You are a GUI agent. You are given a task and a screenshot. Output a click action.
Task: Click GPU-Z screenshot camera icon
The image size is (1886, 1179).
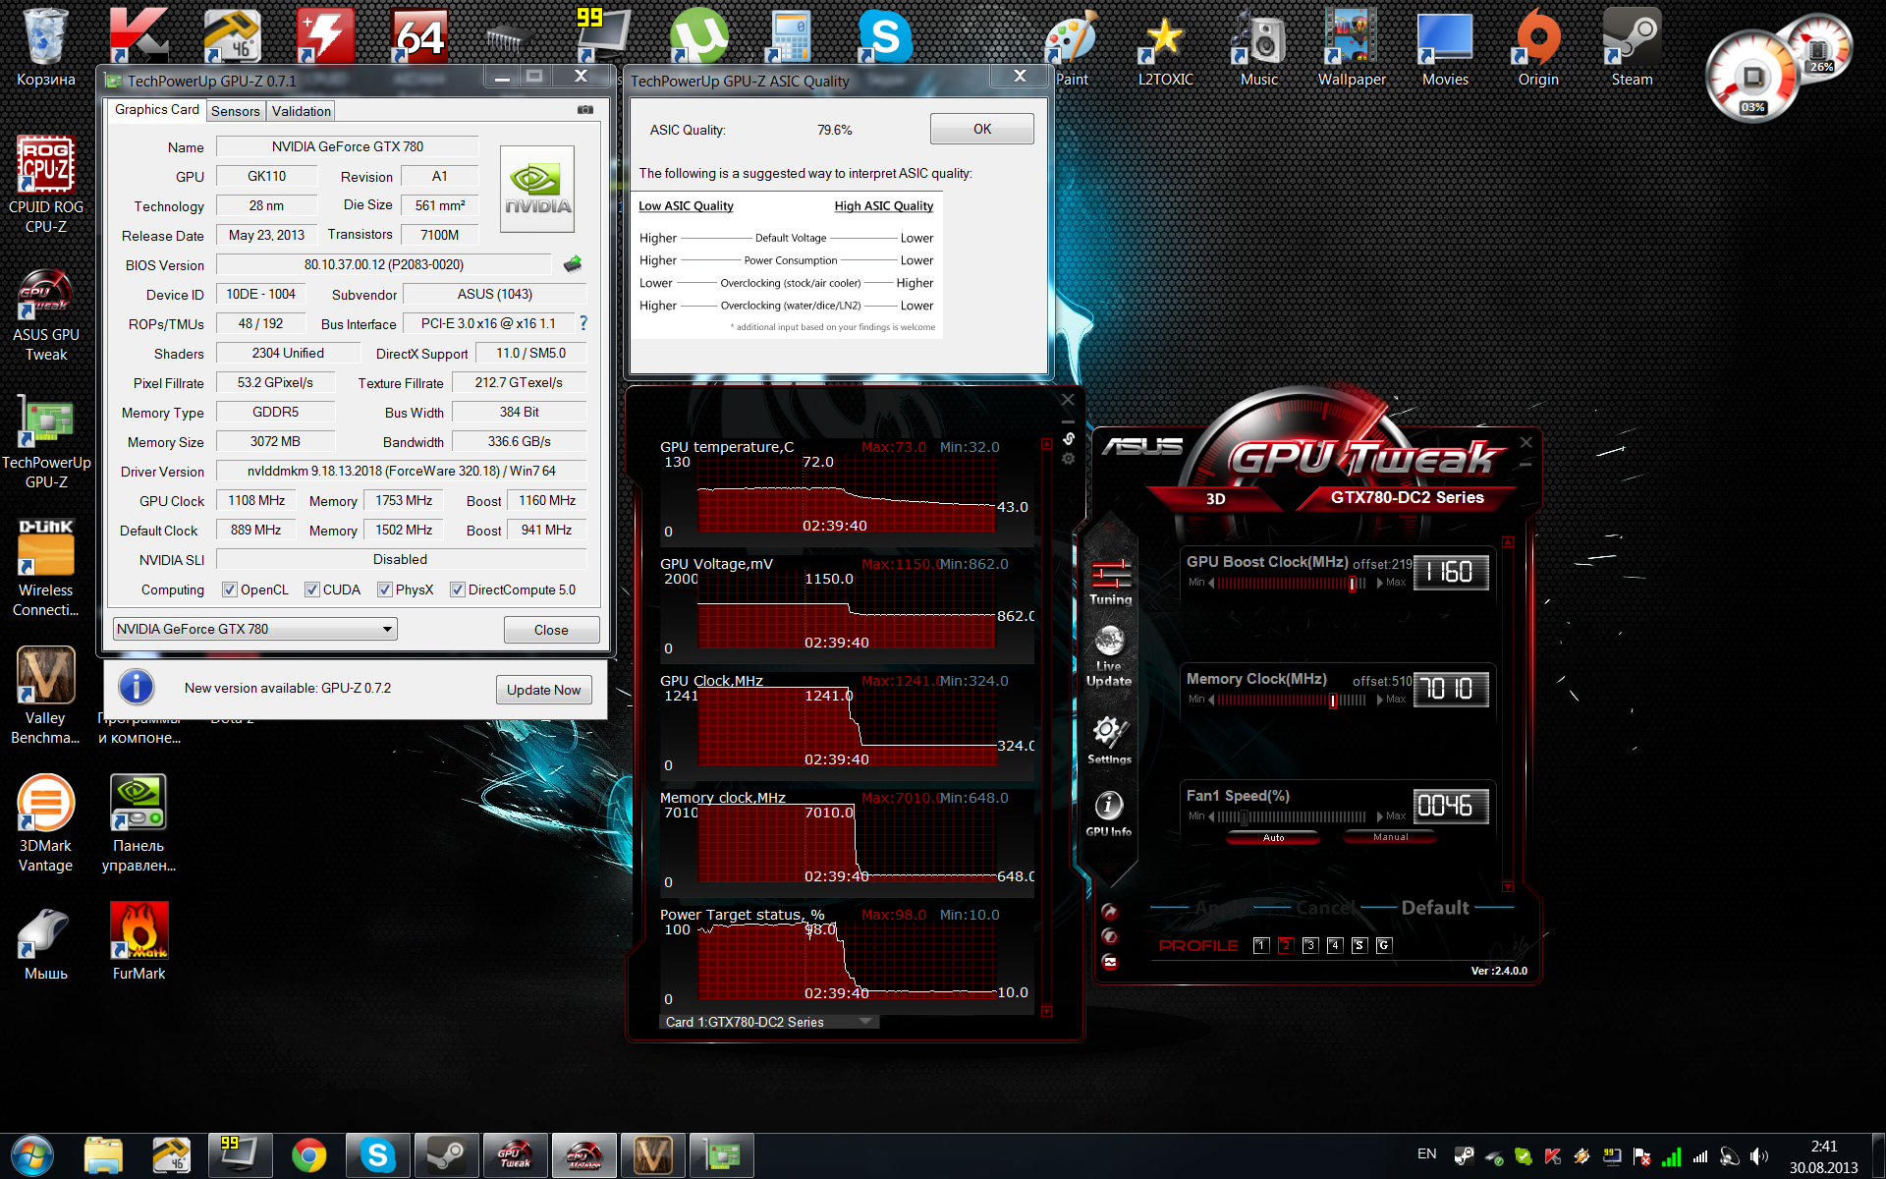coord(585,110)
